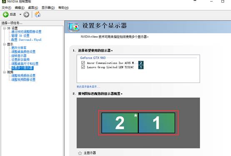Click the 3D 设置 category label
This screenshot has height=156, width=231.
12,28
